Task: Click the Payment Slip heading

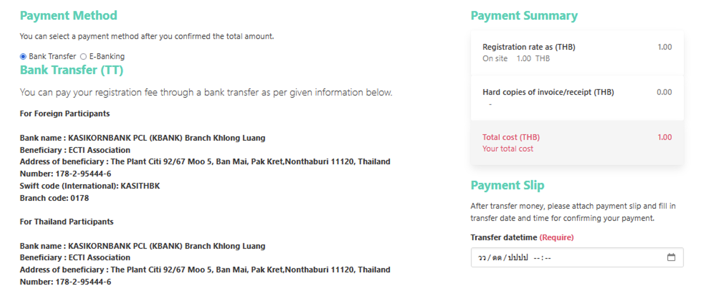Action: pos(507,185)
